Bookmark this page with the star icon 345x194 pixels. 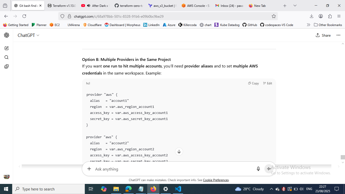[x=274, y=16]
